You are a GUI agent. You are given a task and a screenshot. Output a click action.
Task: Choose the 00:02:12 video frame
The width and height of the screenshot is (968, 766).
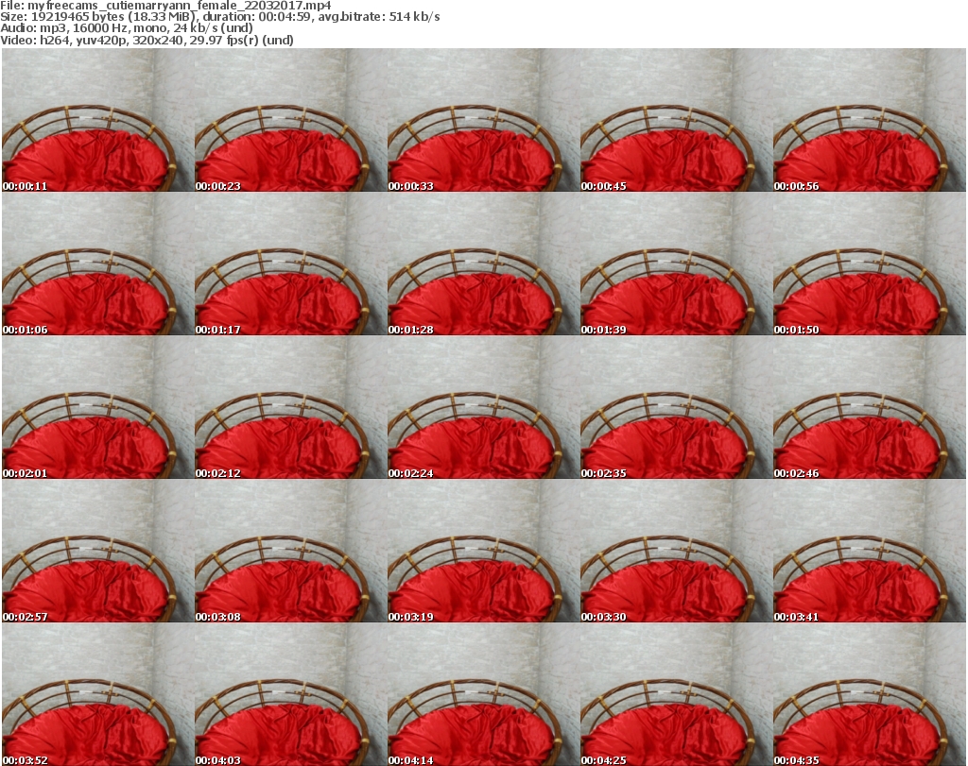point(291,408)
